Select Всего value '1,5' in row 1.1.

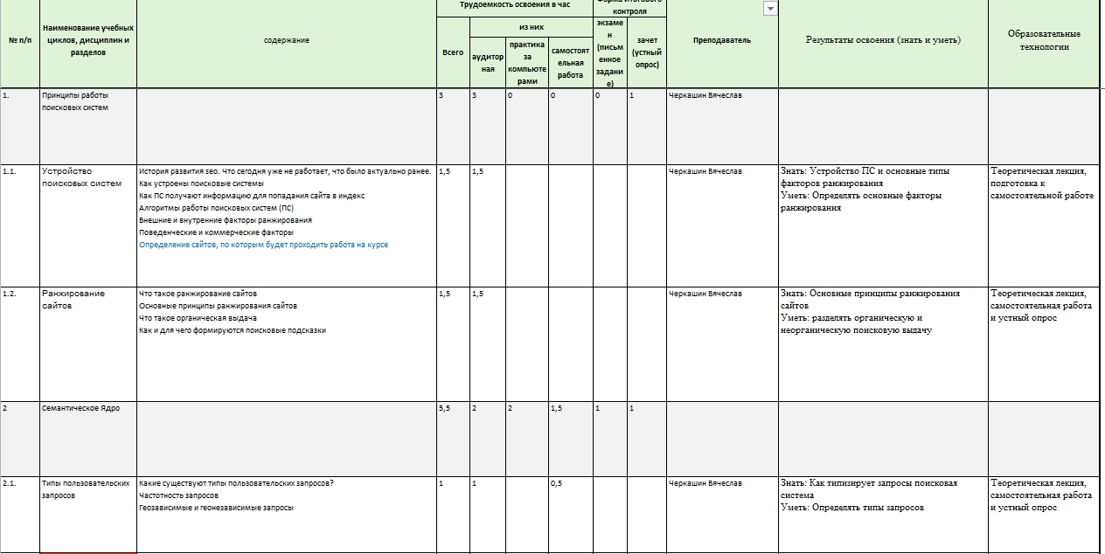[x=453, y=225]
